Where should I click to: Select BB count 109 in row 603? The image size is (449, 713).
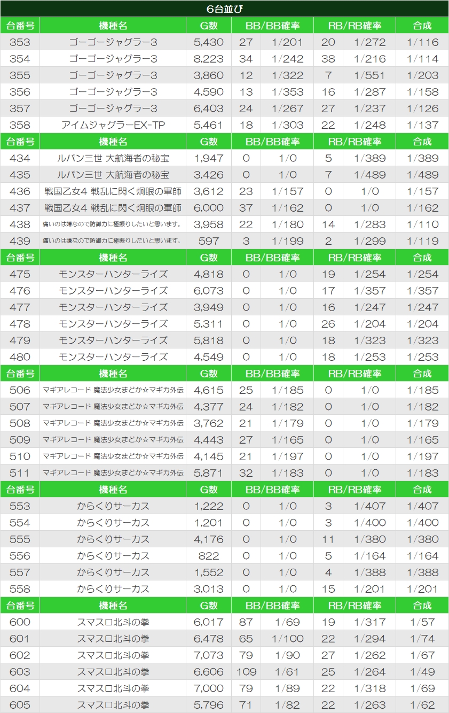(246, 672)
